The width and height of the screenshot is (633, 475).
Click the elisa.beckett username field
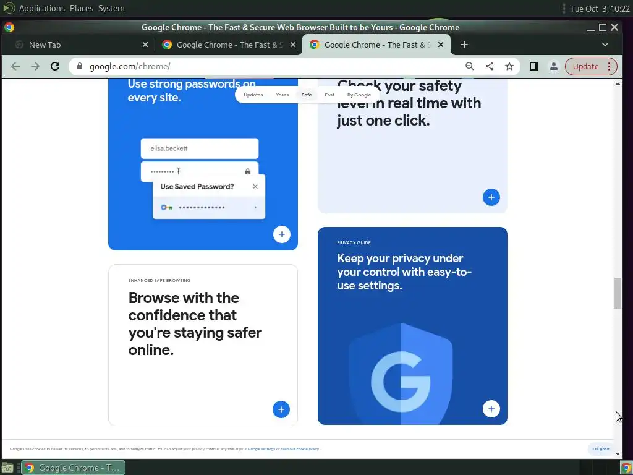click(x=200, y=148)
